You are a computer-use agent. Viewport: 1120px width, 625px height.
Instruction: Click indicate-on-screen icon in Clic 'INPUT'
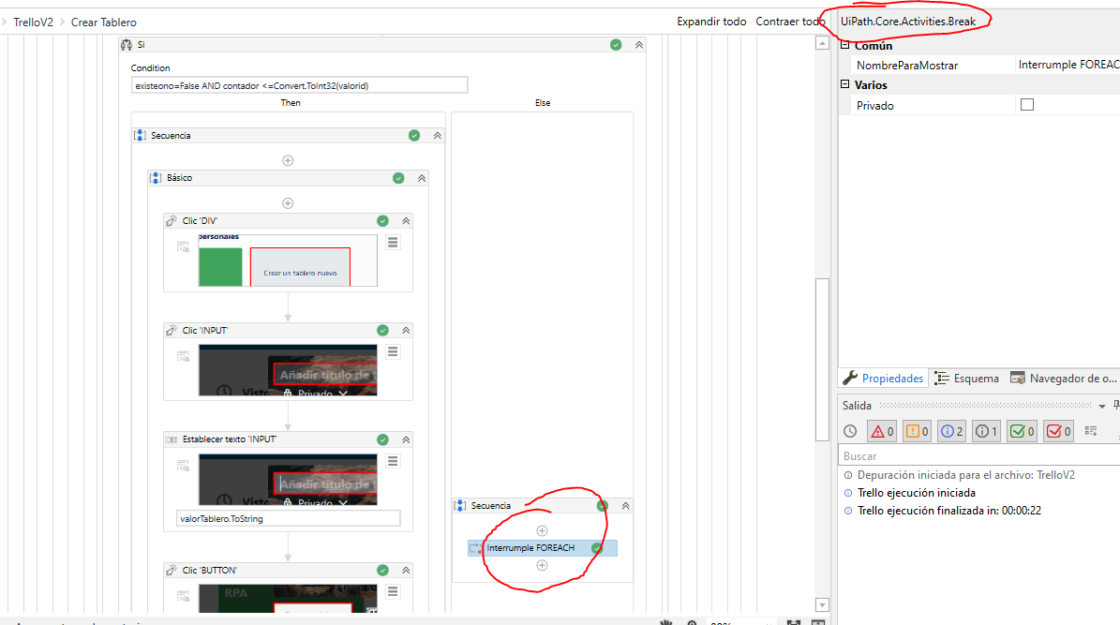184,356
